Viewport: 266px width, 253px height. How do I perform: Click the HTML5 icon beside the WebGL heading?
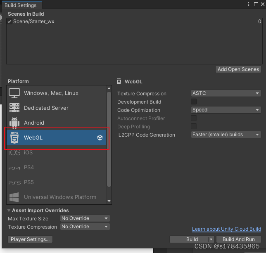(119, 81)
